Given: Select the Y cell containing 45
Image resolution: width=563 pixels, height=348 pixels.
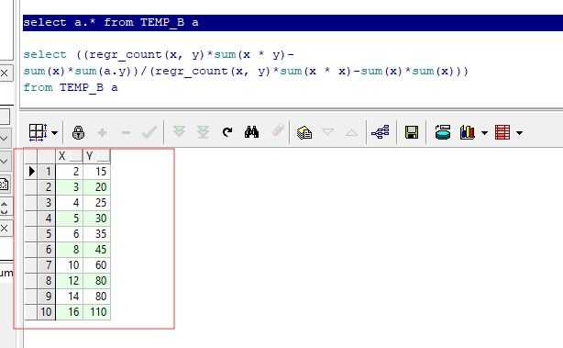Looking at the screenshot, I should (96, 250).
